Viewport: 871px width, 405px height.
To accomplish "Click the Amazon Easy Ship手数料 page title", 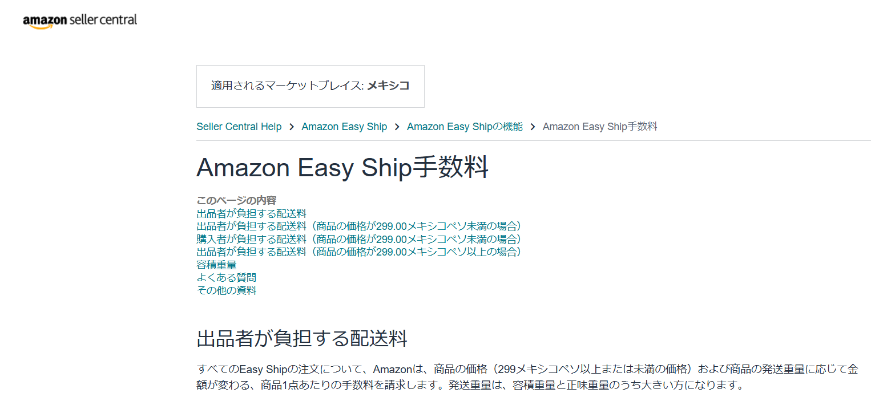I will point(342,167).
